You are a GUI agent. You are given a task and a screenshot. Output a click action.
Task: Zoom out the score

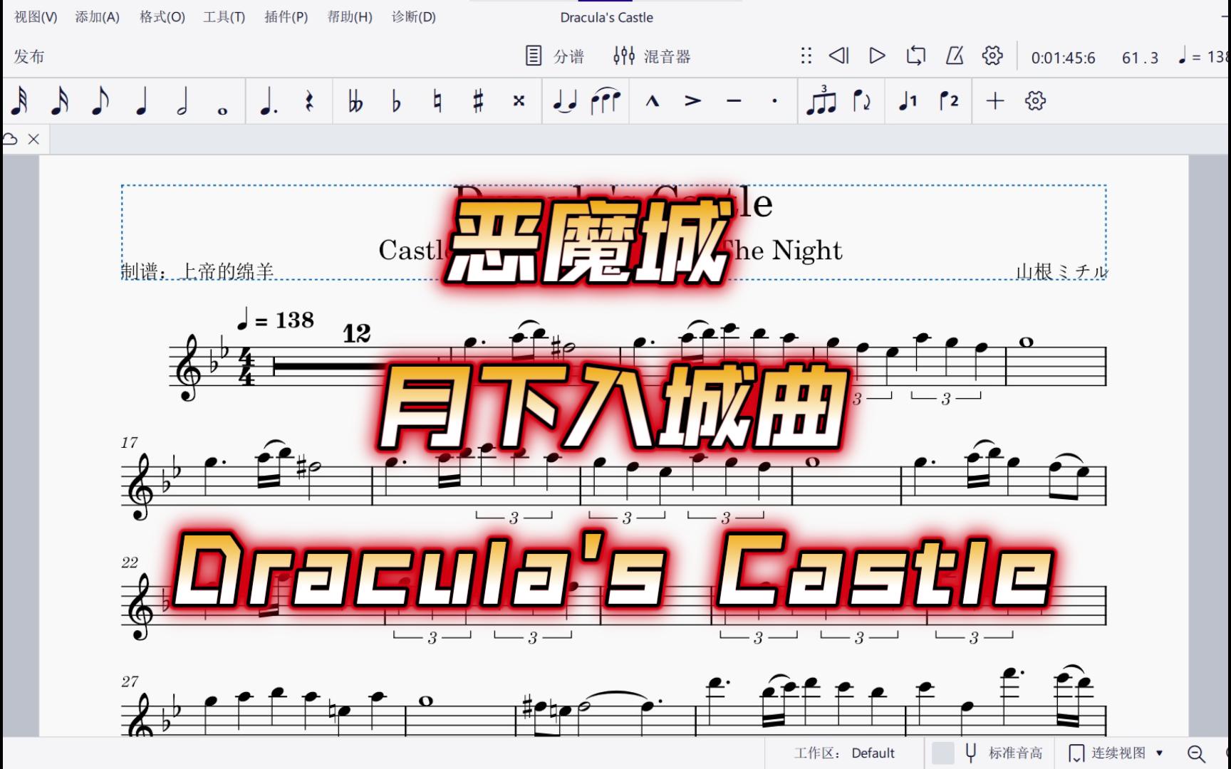[x=1196, y=753]
